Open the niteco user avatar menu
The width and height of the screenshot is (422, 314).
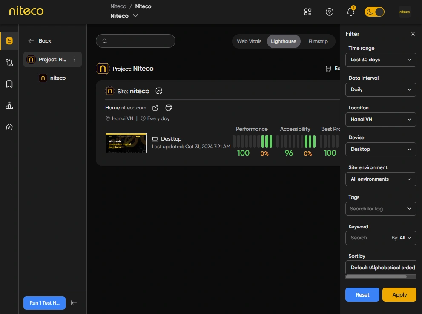click(x=405, y=12)
